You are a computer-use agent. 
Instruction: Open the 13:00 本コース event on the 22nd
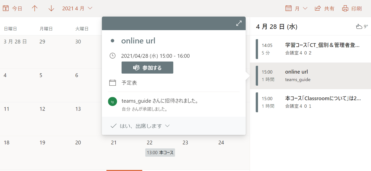tap(160, 152)
